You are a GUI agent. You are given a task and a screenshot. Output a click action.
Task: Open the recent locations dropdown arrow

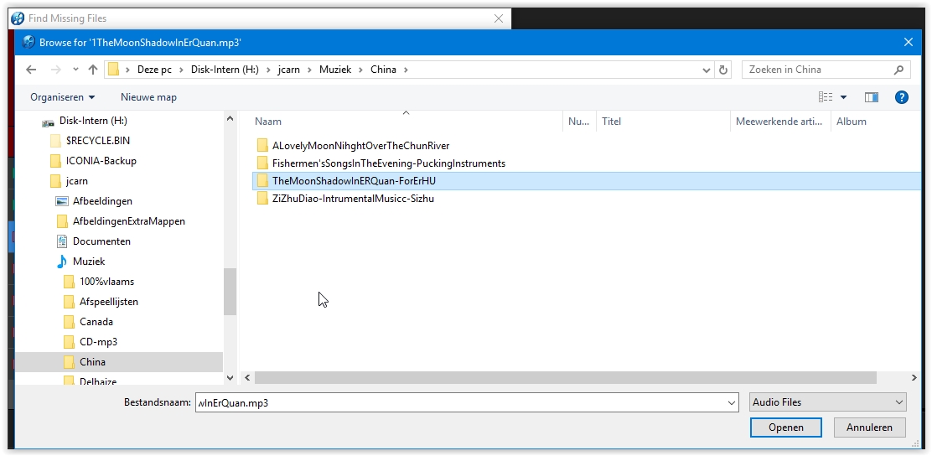tap(75, 70)
